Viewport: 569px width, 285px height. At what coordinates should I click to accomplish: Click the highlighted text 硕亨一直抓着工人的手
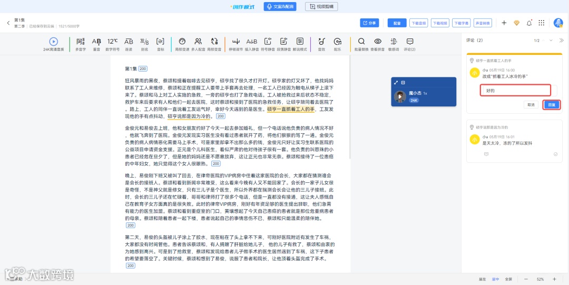(x=291, y=109)
